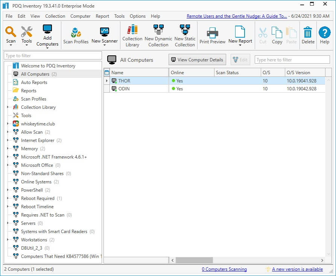The height and width of the screenshot is (276, 336).
Task: Click the 0 Computers Scanning link
Action: click(224, 269)
